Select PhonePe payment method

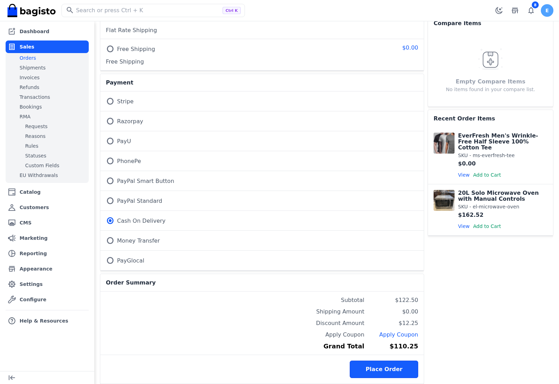tap(110, 161)
